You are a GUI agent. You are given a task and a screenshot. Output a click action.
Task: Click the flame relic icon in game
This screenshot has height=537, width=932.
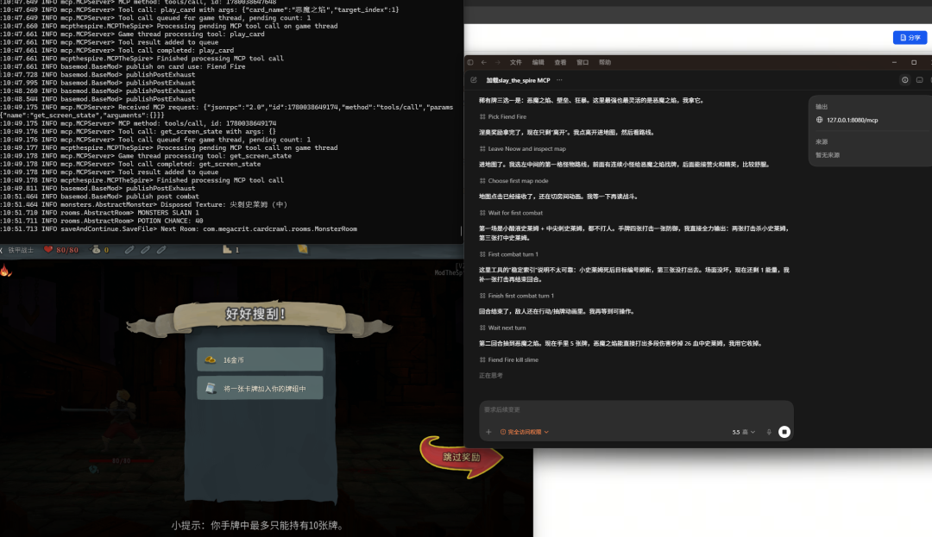coord(5,272)
